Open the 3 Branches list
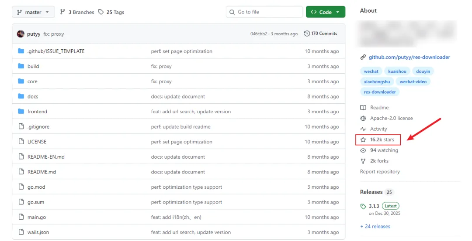 (x=77, y=12)
